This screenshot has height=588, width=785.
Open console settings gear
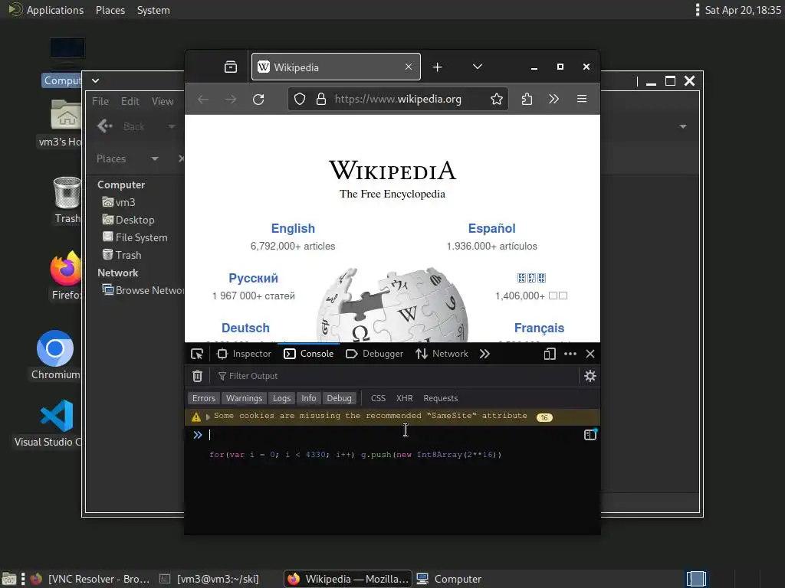[x=590, y=376]
